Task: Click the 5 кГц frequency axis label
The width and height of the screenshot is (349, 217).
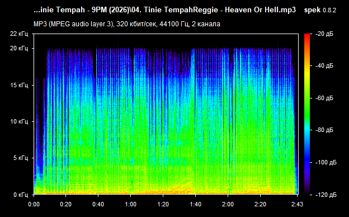Action: pyautogui.click(x=21, y=158)
